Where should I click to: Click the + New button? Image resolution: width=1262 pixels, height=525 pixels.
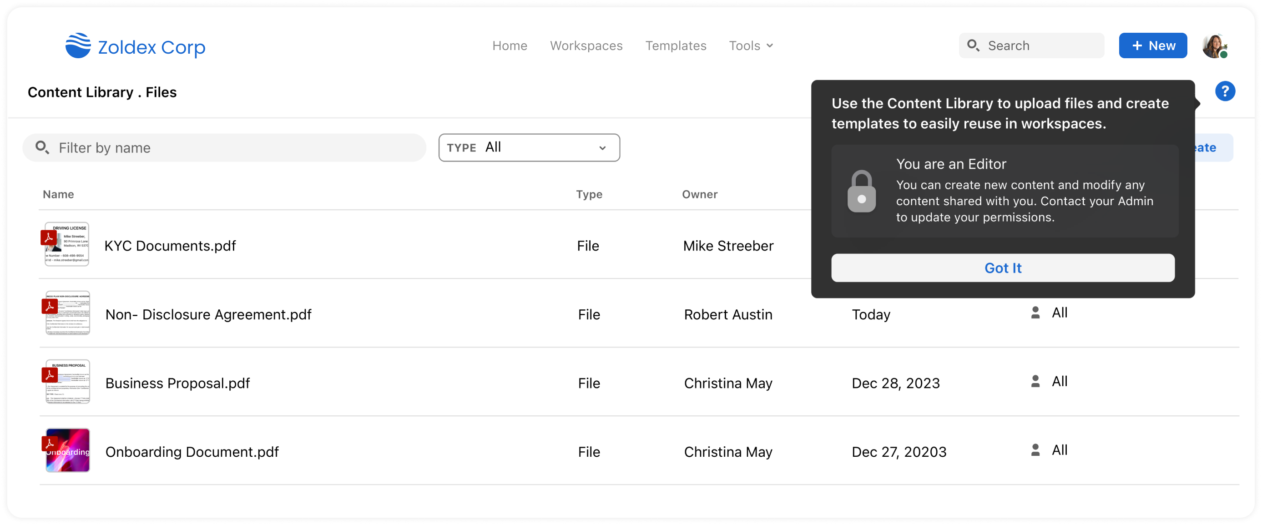tap(1153, 45)
